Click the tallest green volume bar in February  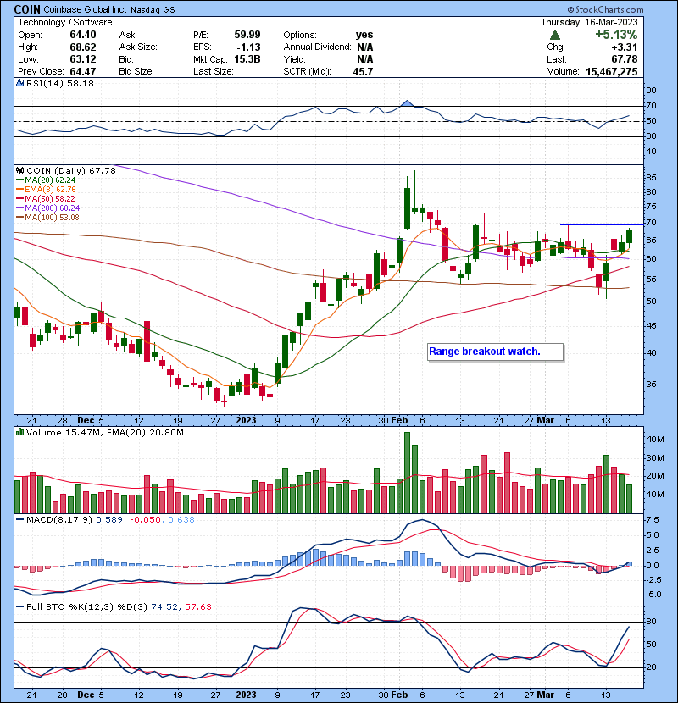coord(407,473)
